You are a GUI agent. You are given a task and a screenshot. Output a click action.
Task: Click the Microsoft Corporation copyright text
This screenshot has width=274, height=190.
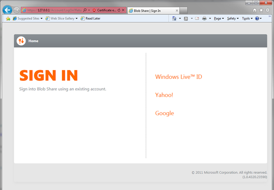[229, 173]
